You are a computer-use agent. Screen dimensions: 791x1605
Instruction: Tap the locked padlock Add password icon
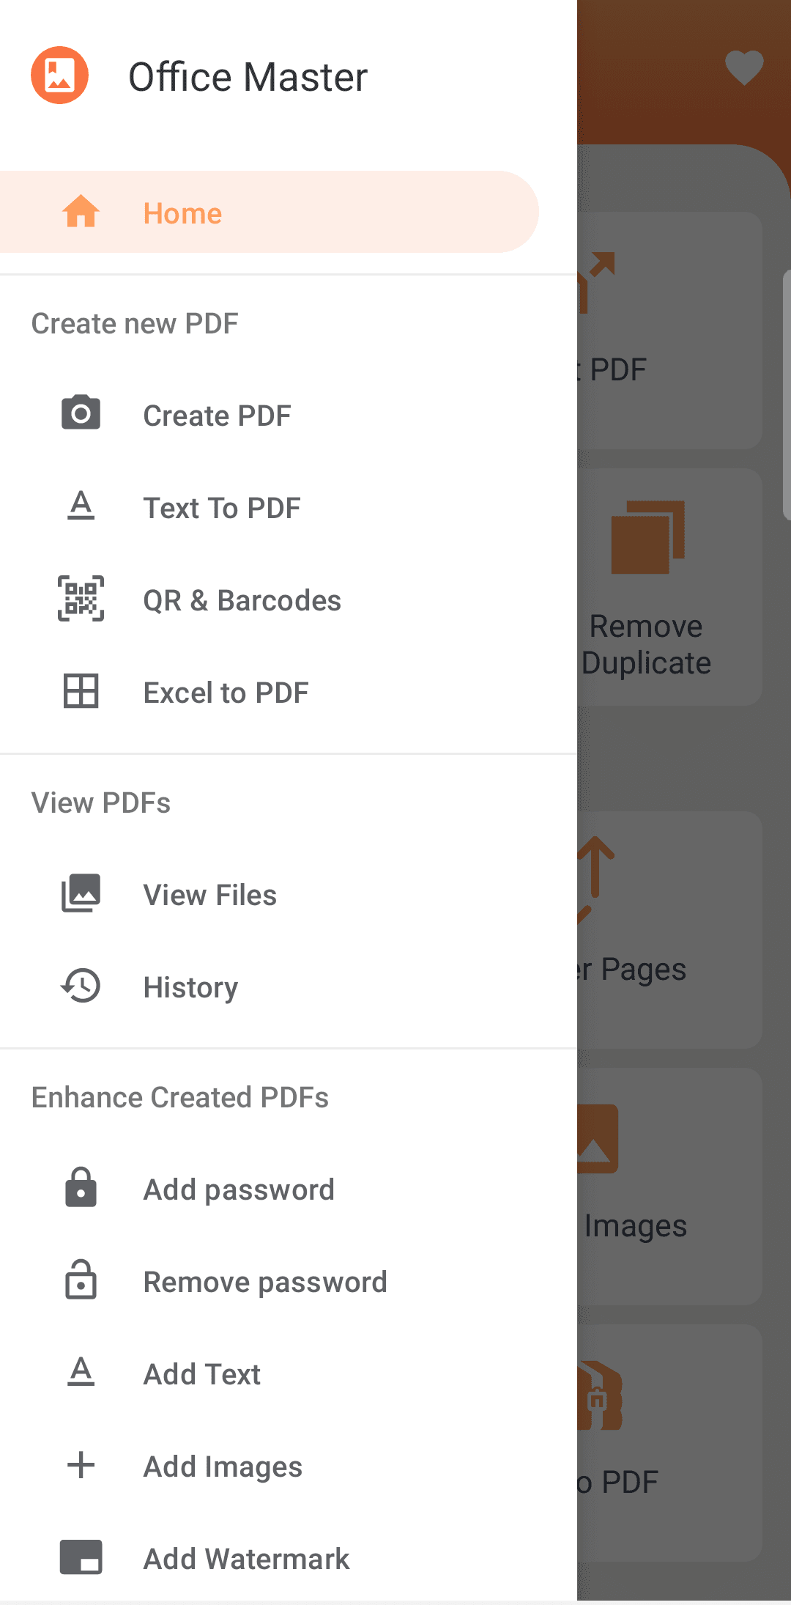pos(81,1188)
